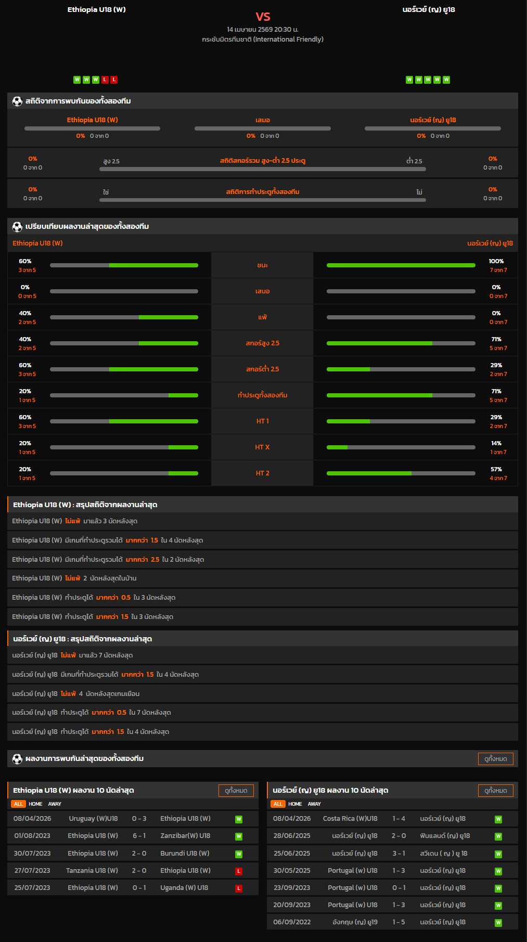Select ALL filter in Ethiopia last matches
Viewport: 527px width, 942px height.
click(x=18, y=804)
